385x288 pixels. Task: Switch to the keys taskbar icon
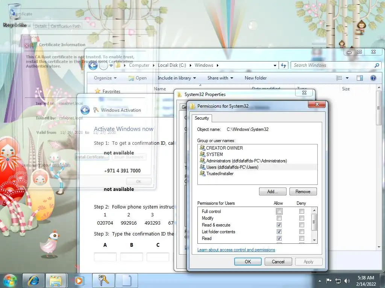point(103,280)
